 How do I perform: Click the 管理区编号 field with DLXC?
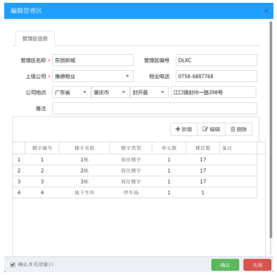[217, 60]
